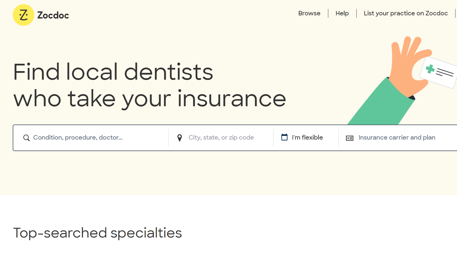This screenshot has width=457, height=257.
Task: Click the calendar icon in search bar
Action: [x=284, y=137]
